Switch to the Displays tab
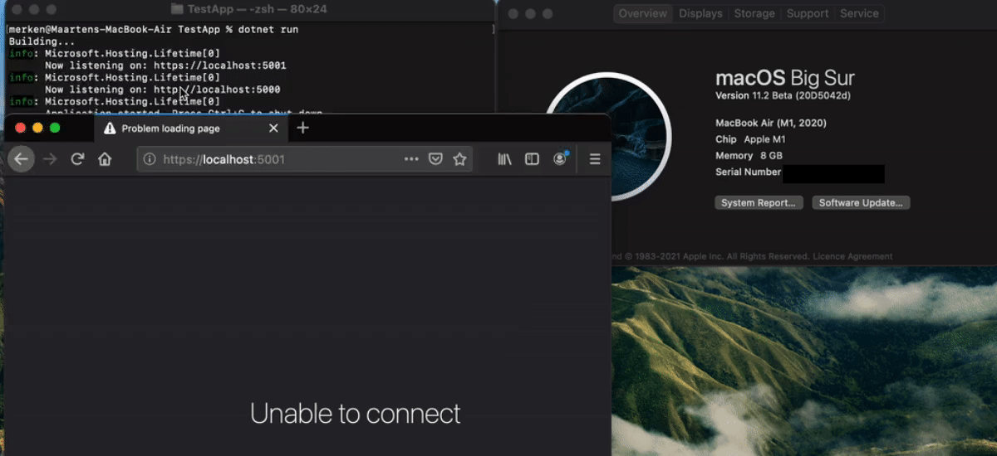The image size is (997, 456). click(x=700, y=13)
